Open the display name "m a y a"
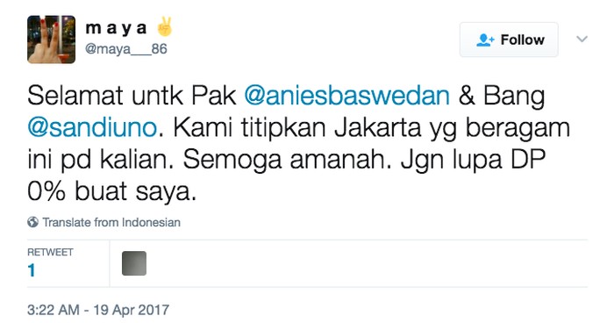This screenshot has height=323, width=614. pyautogui.click(x=116, y=28)
